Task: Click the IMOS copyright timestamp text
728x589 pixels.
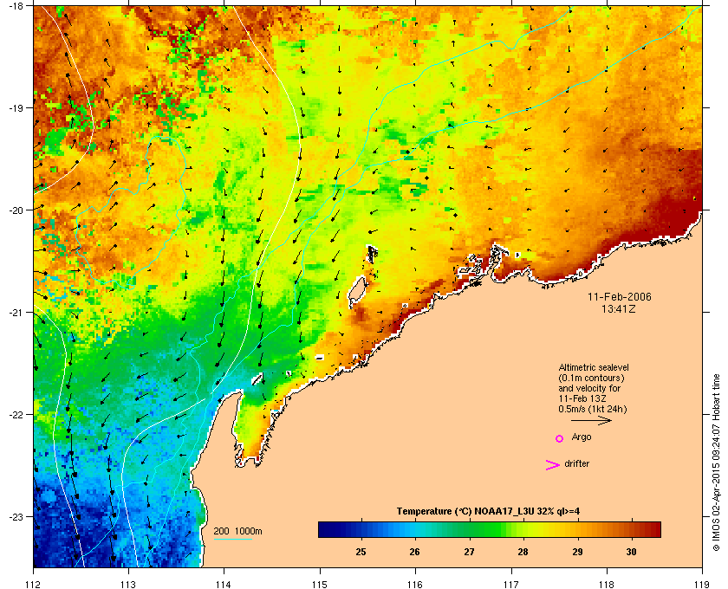Action: pyautogui.click(x=717, y=463)
